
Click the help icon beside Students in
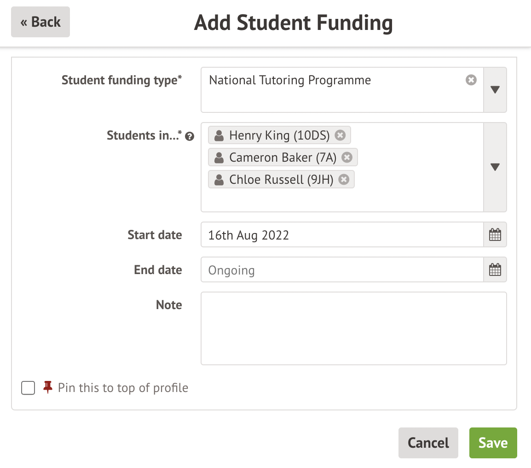point(189,136)
